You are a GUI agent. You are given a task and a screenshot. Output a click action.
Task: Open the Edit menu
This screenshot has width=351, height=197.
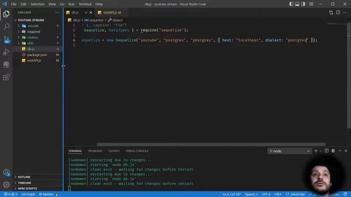(23, 4)
